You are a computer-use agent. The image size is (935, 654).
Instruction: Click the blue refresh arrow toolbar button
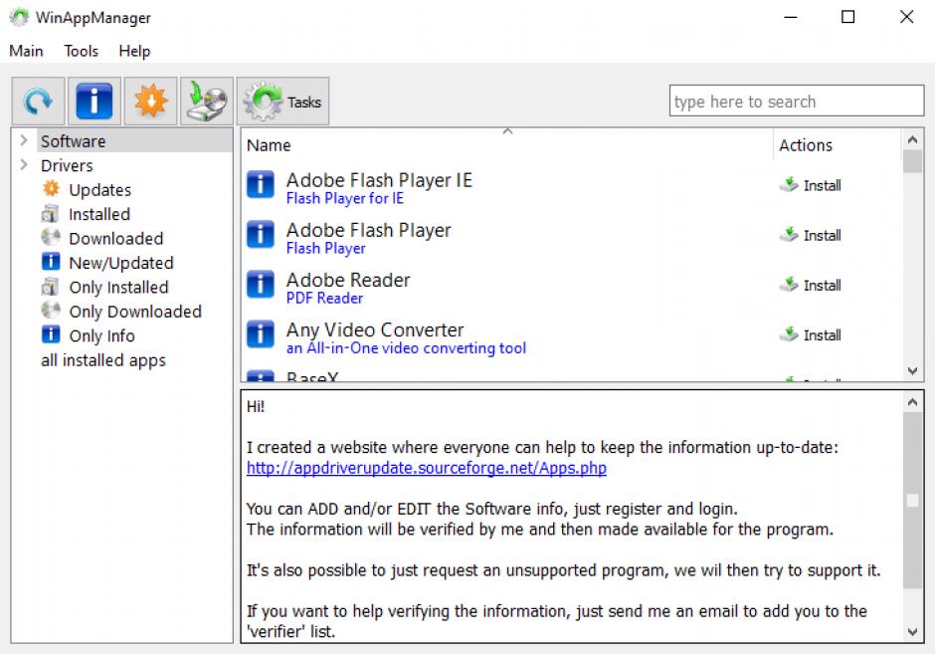pyautogui.click(x=38, y=101)
